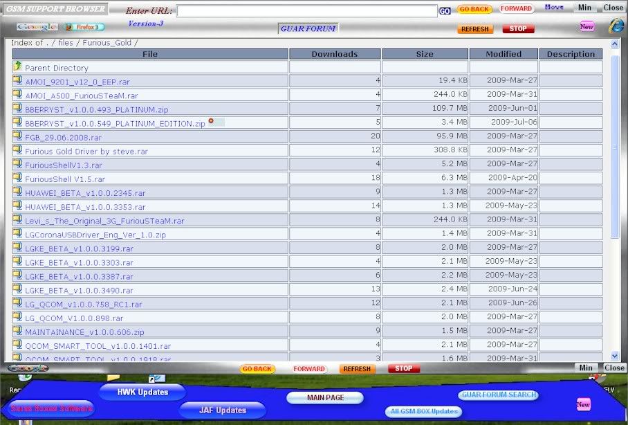The image size is (628, 425).
Task: Click the file icon beside HUAWEI_BETA_v1.0.0.2345.rar
Action: [x=17, y=192]
